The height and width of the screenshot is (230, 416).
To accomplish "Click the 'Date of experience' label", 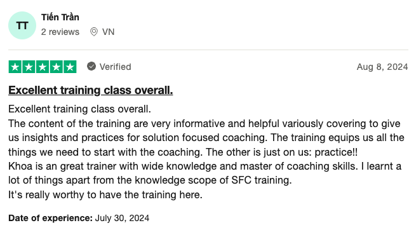I will pos(50,218).
